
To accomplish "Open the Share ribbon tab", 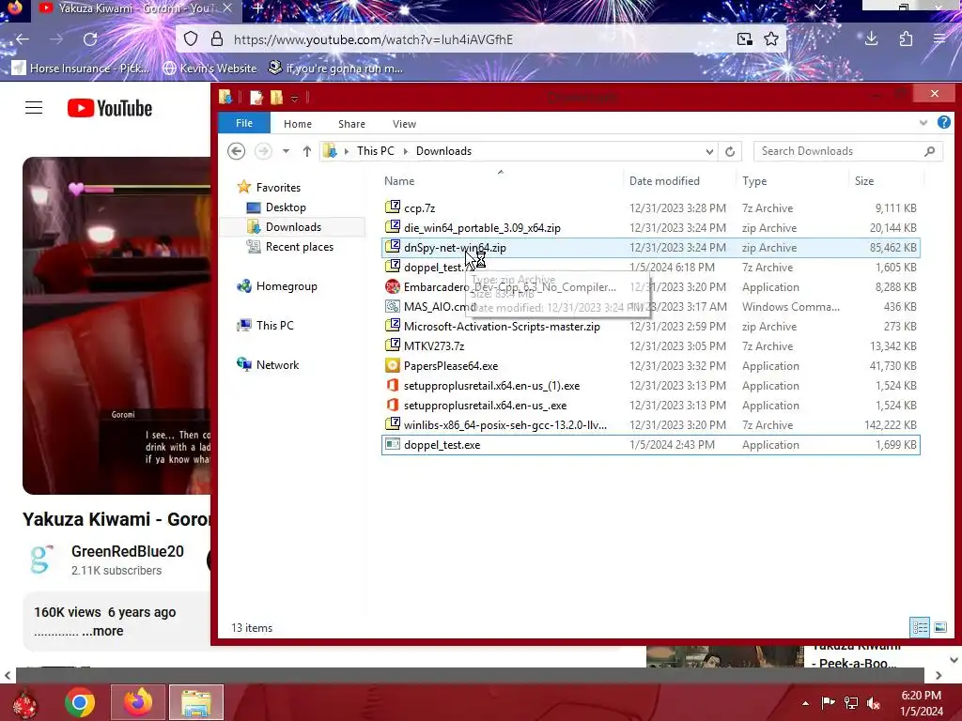I will pos(351,124).
